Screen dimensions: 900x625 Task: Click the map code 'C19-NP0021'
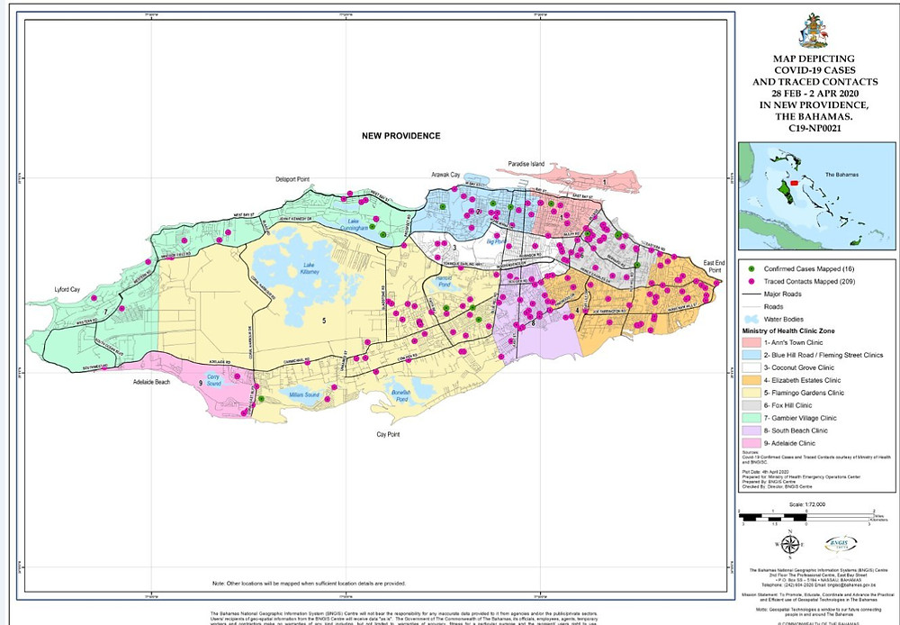point(815,128)
